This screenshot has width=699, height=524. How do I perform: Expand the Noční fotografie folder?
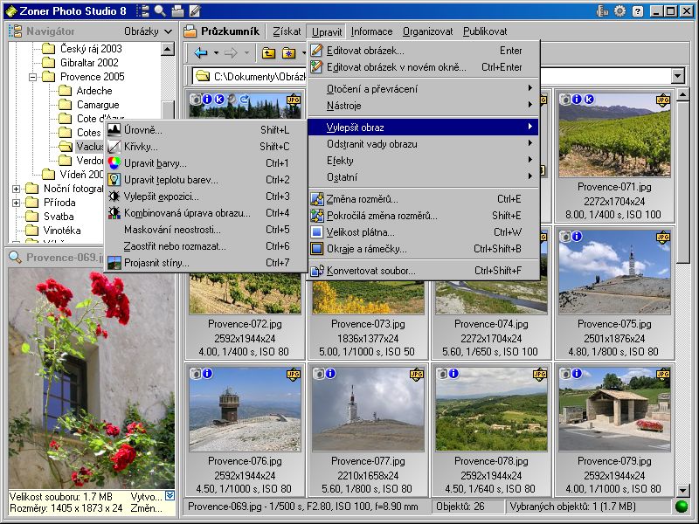[x=17, y=189]
